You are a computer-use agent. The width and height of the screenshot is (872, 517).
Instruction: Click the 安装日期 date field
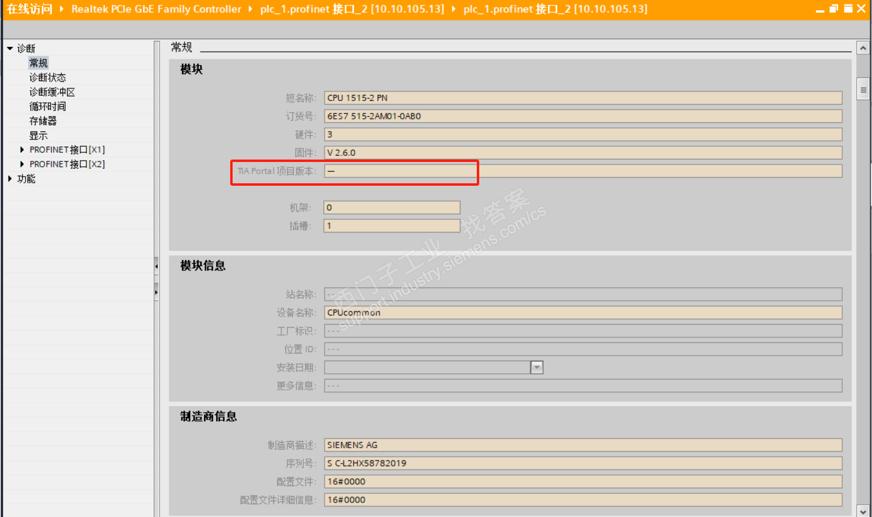click(x=427, y=368)
